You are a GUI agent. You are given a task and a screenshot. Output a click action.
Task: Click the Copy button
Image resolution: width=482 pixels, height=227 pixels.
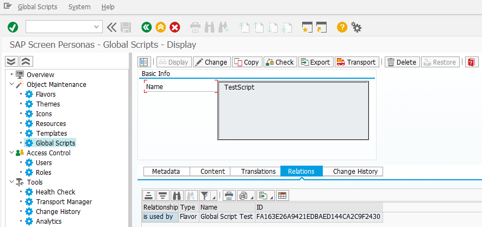click(x=247, y=62)
